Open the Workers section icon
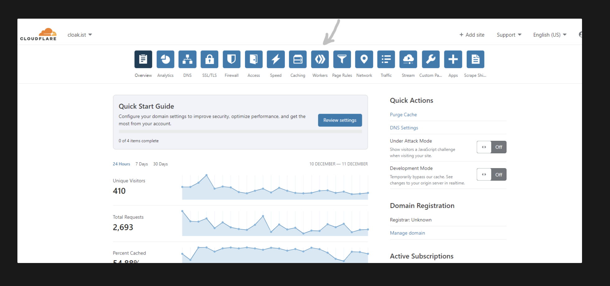This screenshot has height=286, width=610. click(x=320, y=59)
